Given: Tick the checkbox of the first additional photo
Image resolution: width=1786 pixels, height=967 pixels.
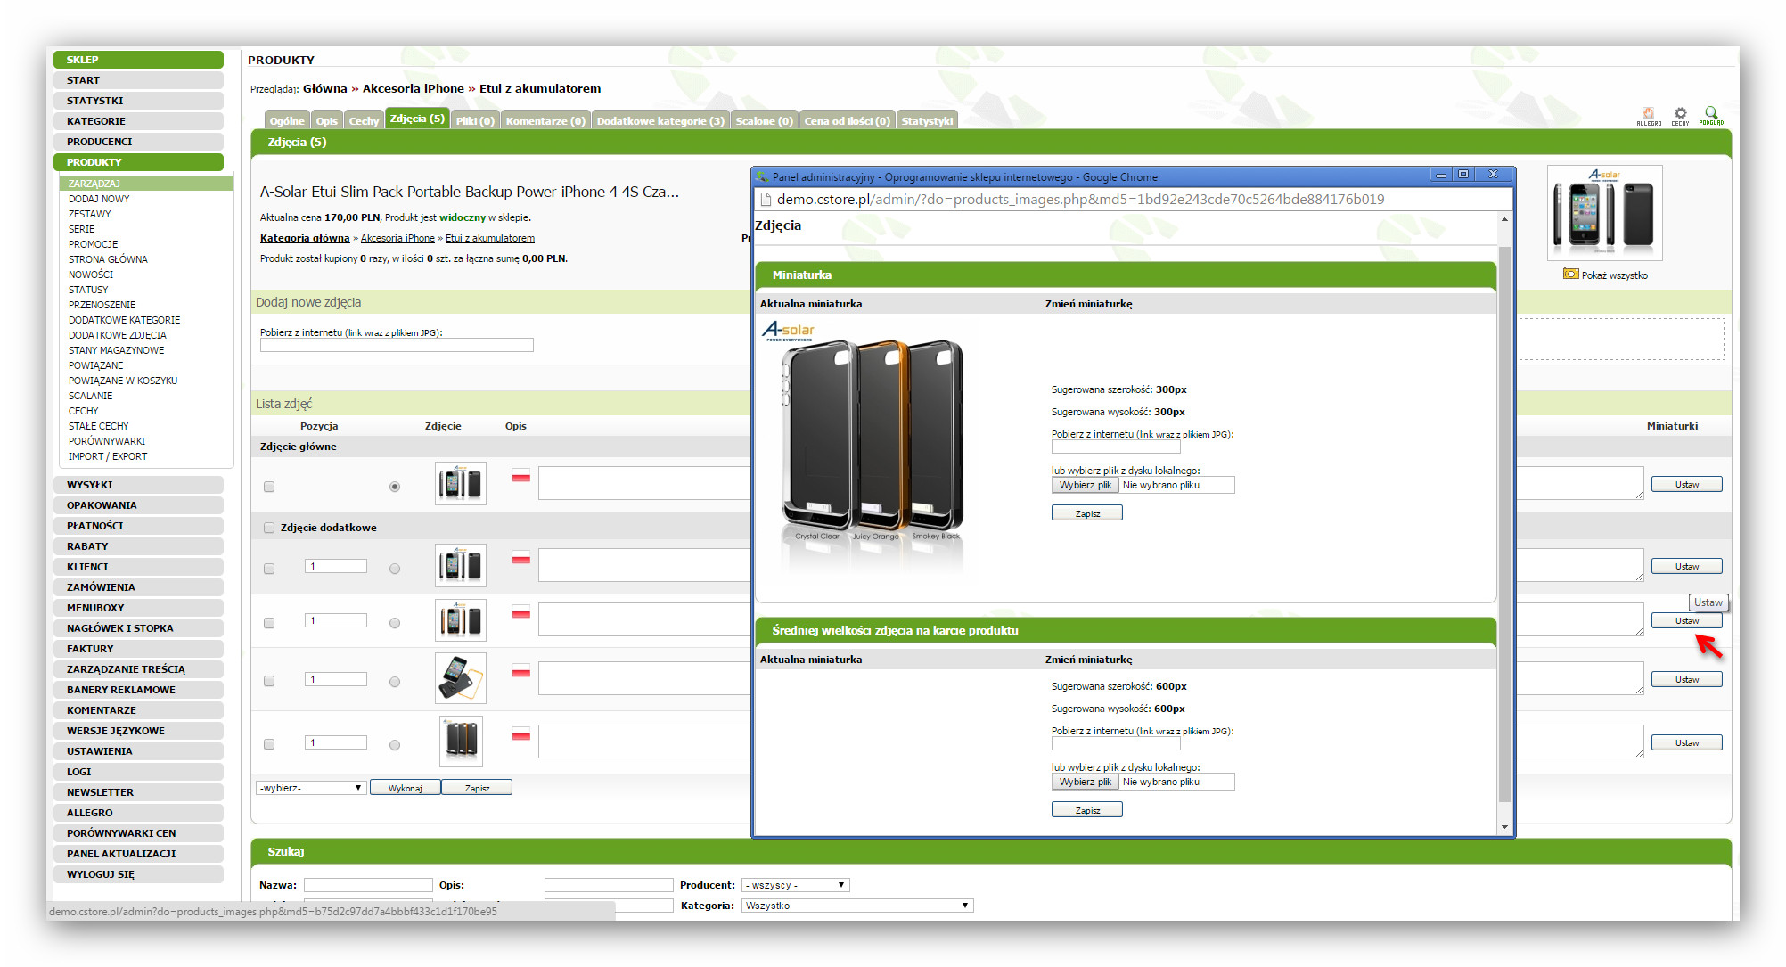Looking at the screenshot, I should click(x=269, y=569).
